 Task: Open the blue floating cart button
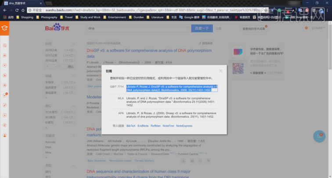[319, 136]
